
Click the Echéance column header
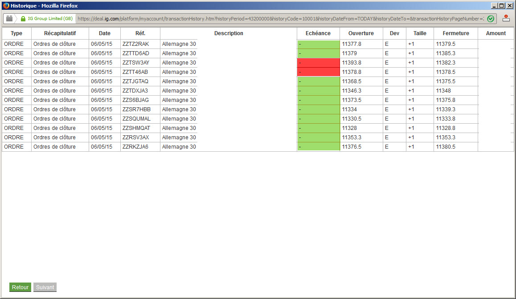pyautogui.click(x=318, y=33)
